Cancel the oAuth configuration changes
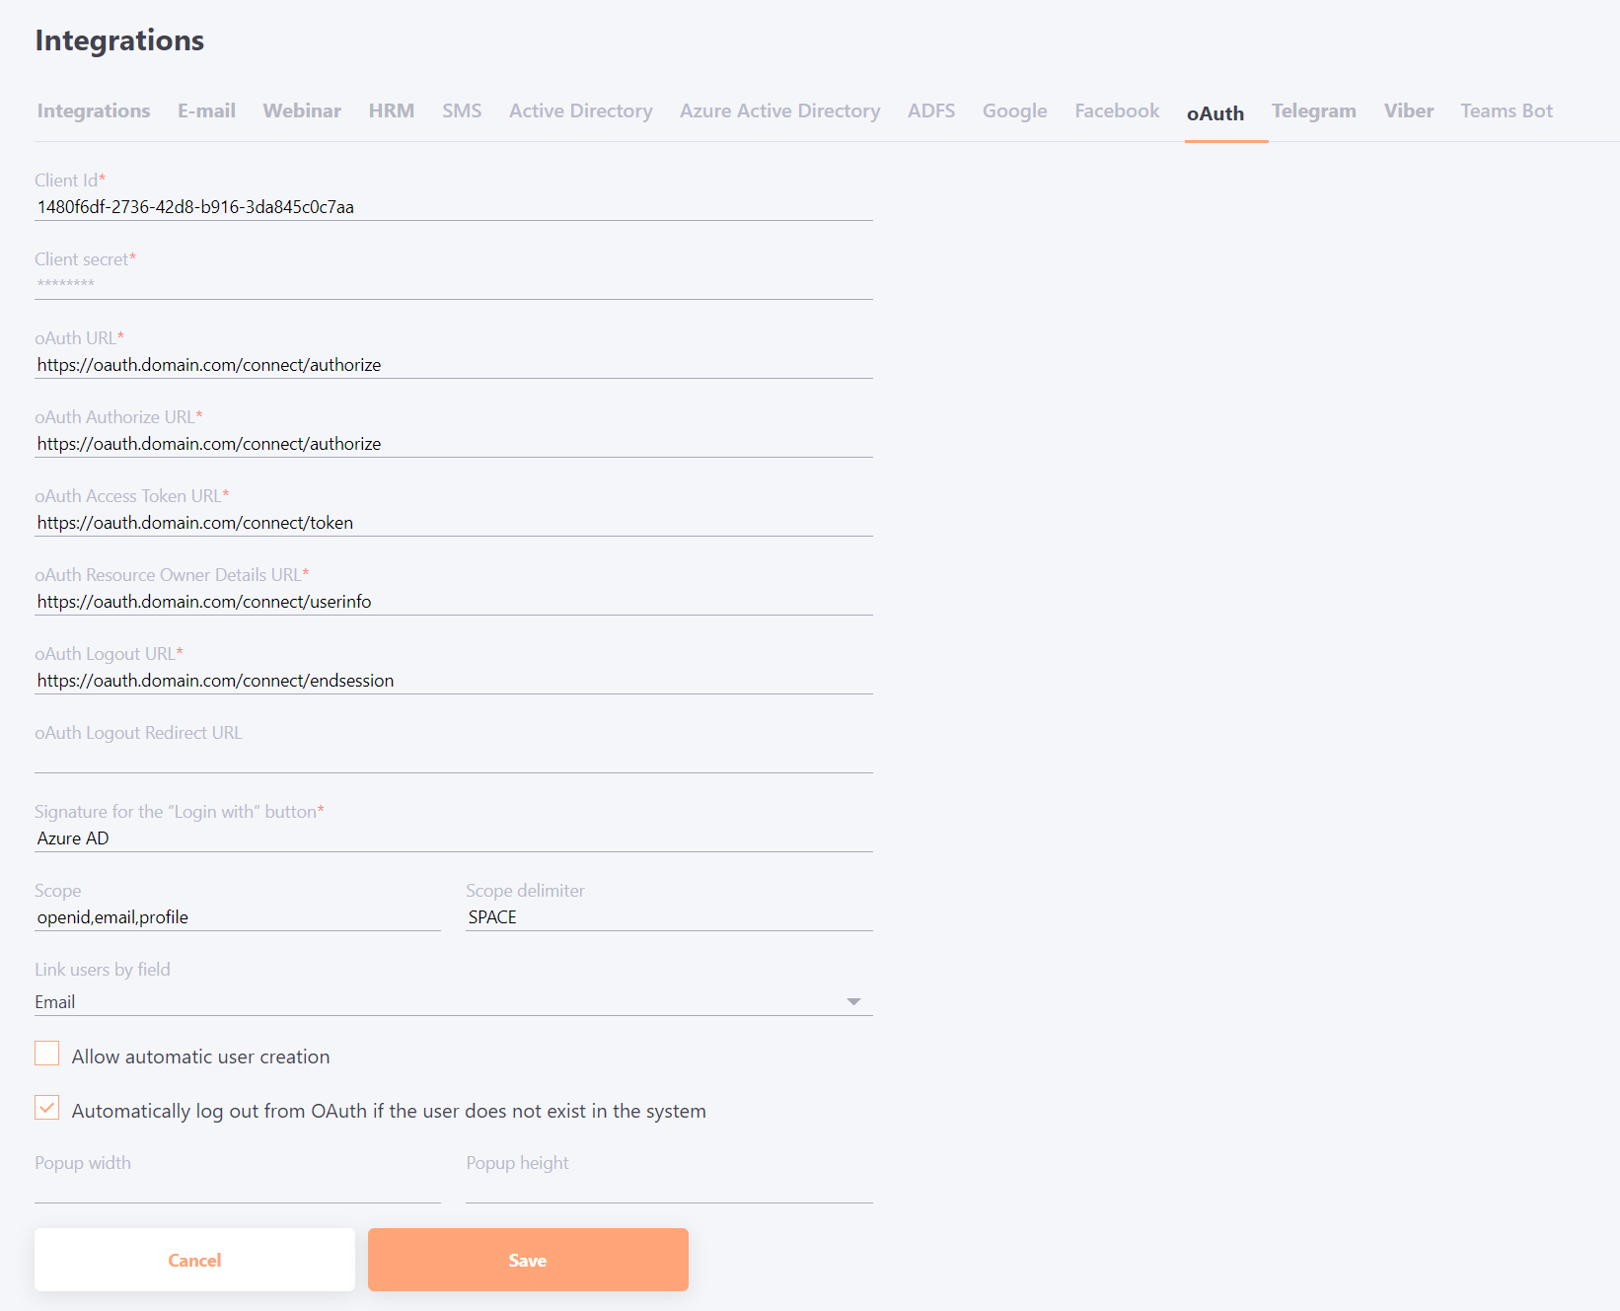This screenshot has width=1620, height=1311. [193, 1260]
